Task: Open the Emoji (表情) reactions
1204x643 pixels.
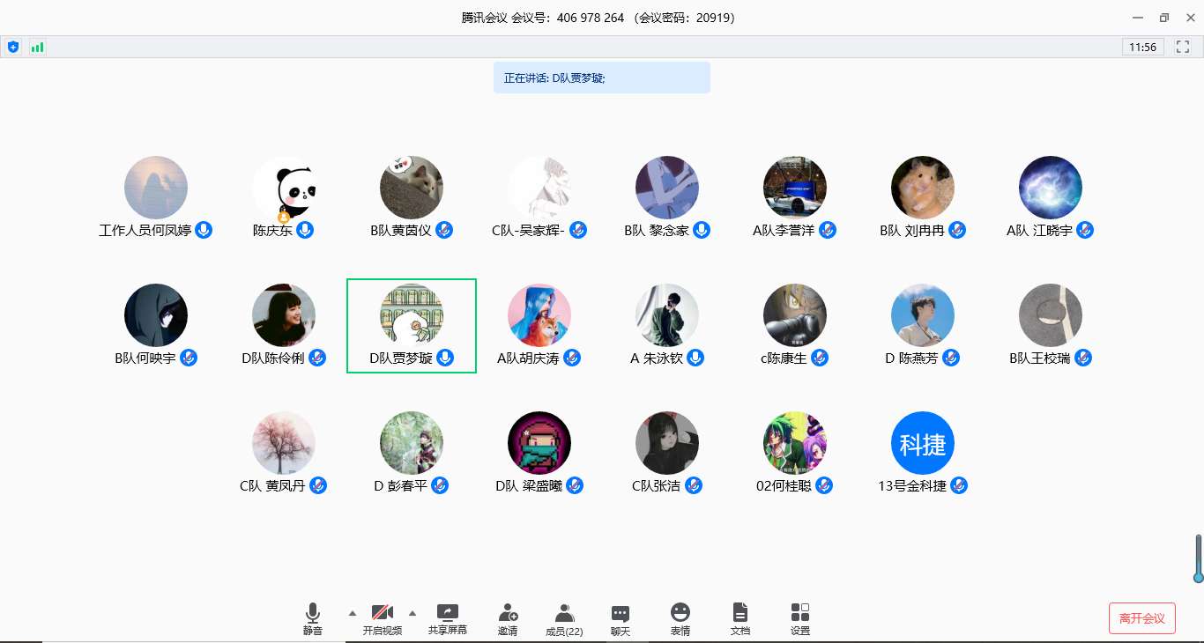Action: pos(680,619)
